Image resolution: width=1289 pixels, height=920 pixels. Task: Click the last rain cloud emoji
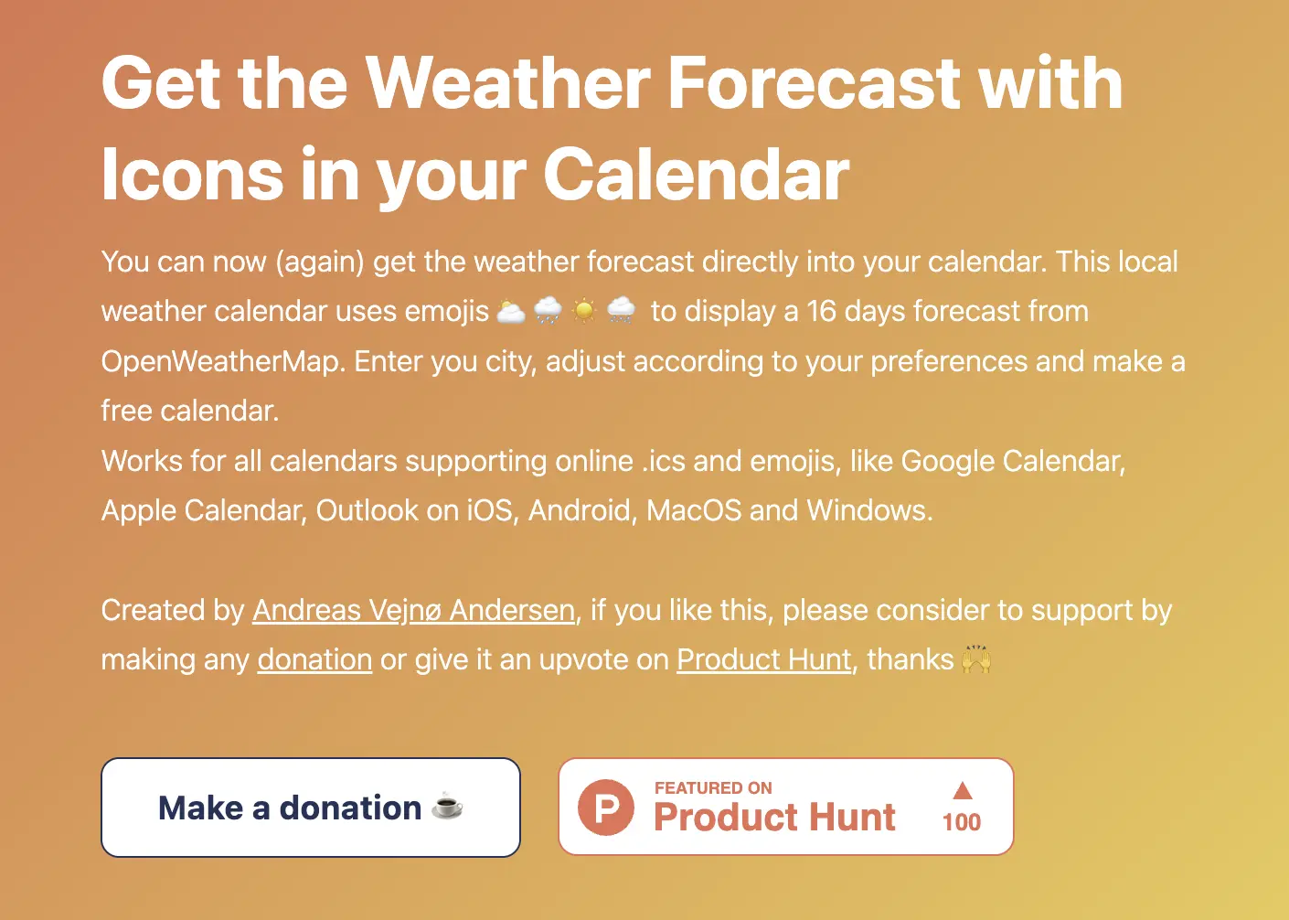pos(621,311)
